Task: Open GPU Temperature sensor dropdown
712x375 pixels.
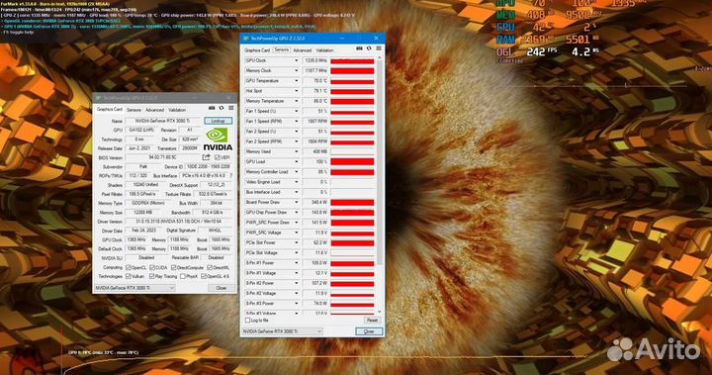Action: click(297, 81)
